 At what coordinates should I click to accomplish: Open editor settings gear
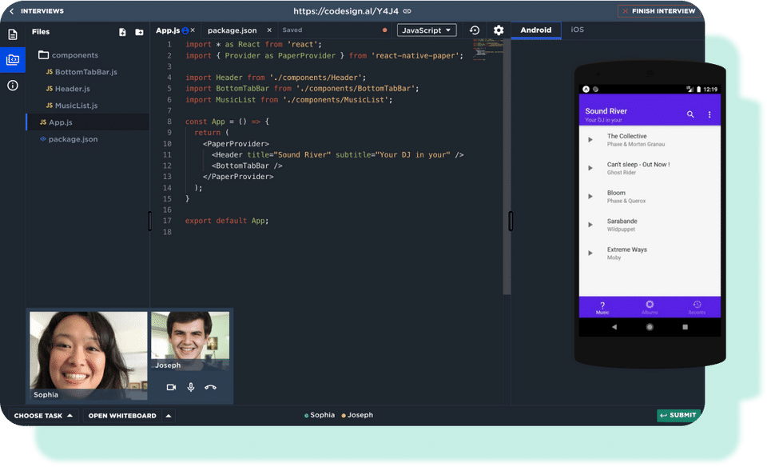[x=499, y=30]
